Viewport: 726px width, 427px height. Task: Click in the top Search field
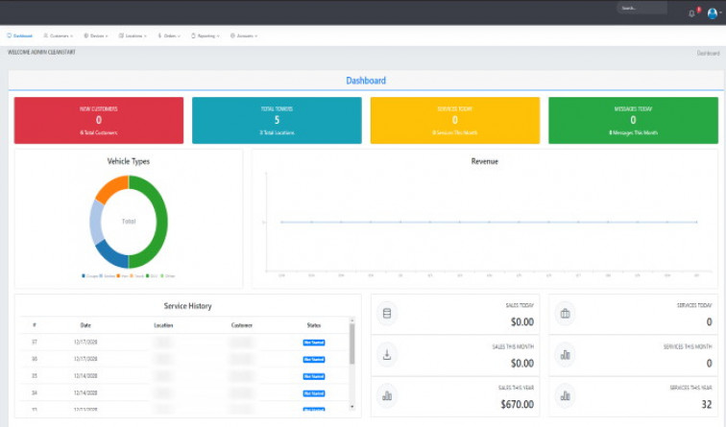[641, 8]
